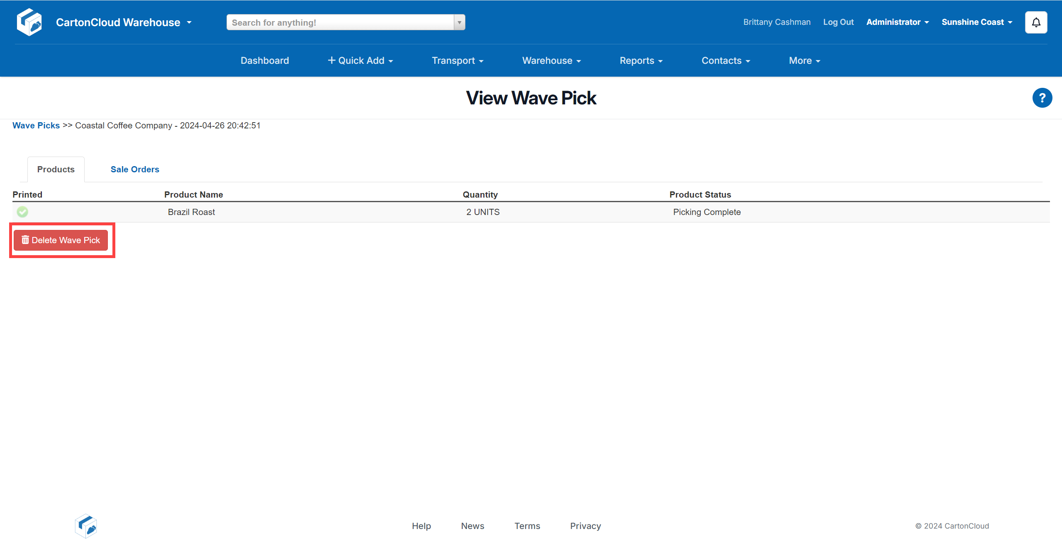Select the Products tab
Screen dimensions: 1062x558
pyautogui.click(x=56, y=169)
